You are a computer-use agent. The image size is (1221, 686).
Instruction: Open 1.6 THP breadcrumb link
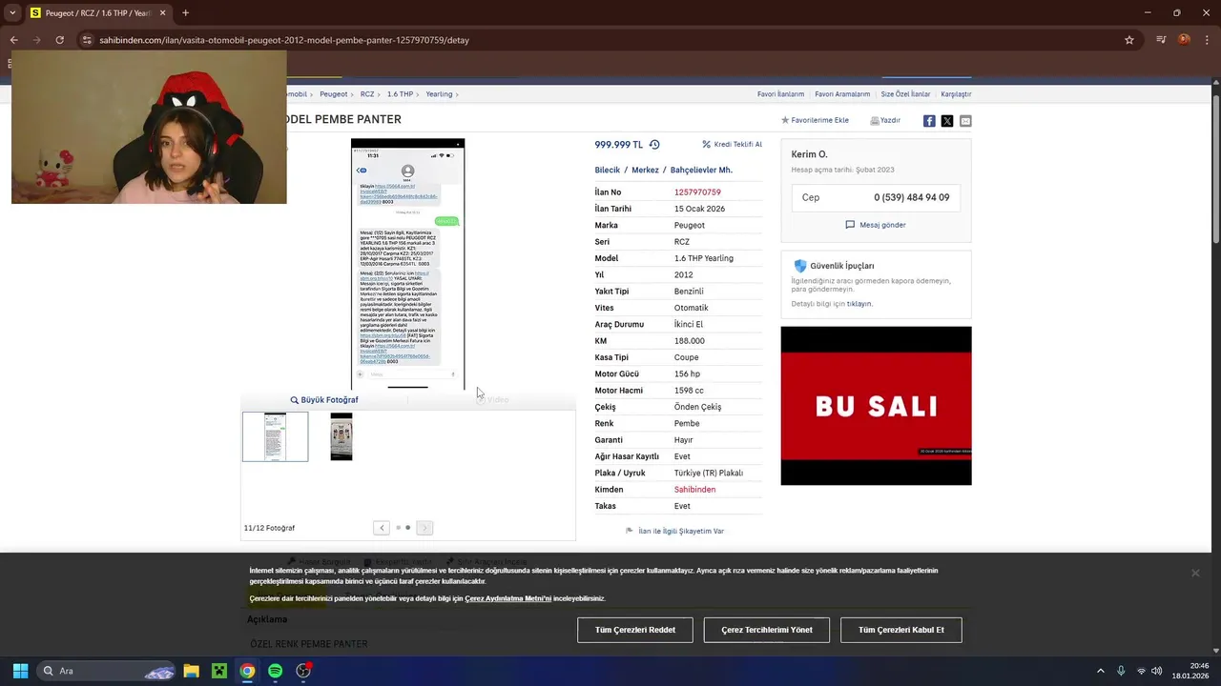coord(400,94)
